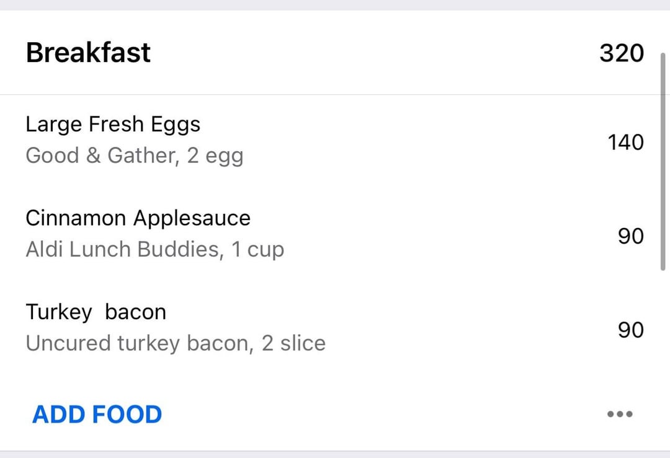This screenshot has height=458, width=670.
Task: Open the Turkey bacon entry
Action: [335, 329]
